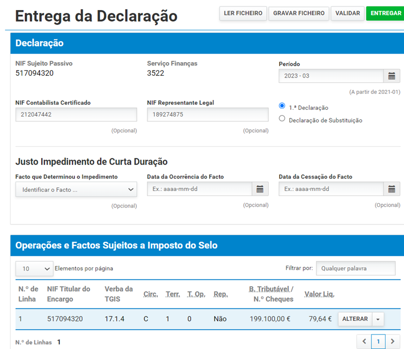
Task: Open calendar for Data da Ocorrência do Facto
Action: (260, 189)
